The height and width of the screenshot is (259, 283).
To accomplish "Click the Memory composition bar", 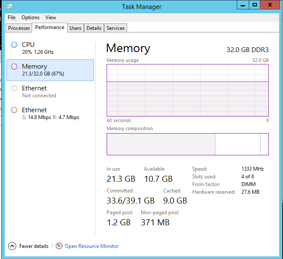I will point(188,144).
